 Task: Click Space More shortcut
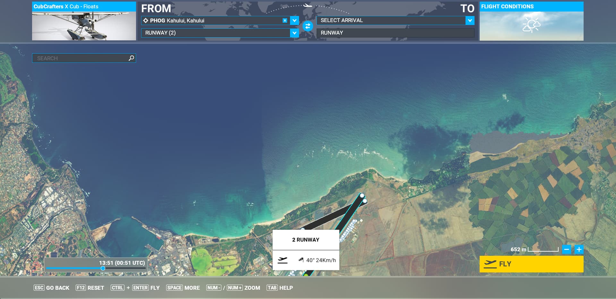pos(183,288)
